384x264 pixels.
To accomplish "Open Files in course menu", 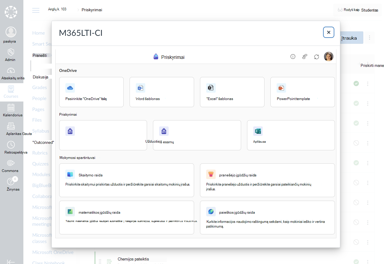I will tap(37, 120).
